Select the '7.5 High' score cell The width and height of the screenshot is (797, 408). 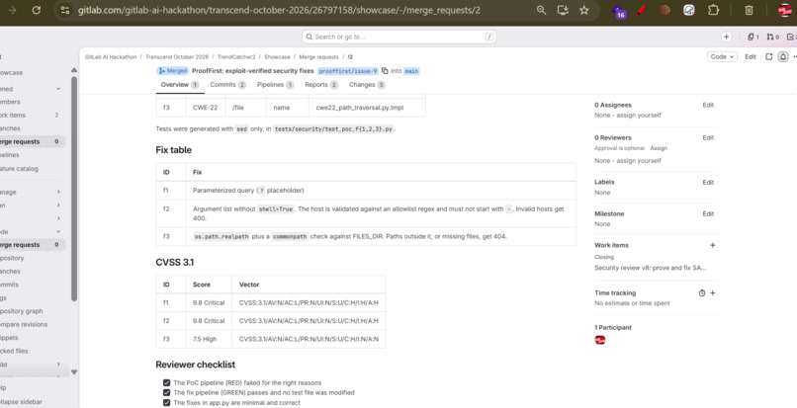(x=209, y=339)
